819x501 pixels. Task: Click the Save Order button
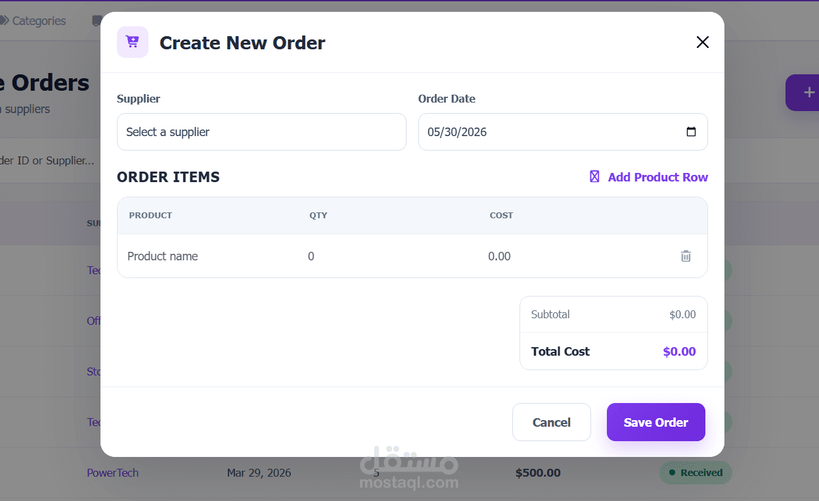pyautogui.click(x=656, y=422)
